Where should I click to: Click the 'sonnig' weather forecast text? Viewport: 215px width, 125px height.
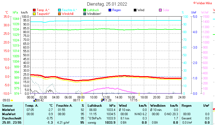[x=92, y=123]
